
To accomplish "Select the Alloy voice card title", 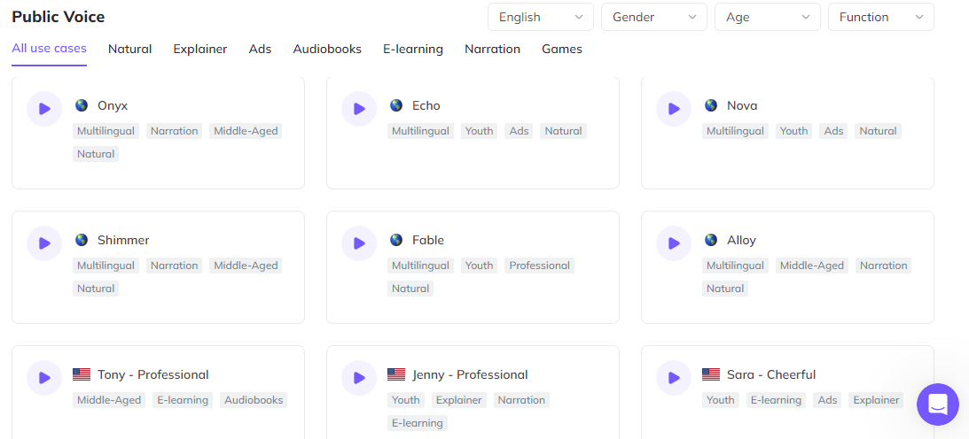I will 741,241.
